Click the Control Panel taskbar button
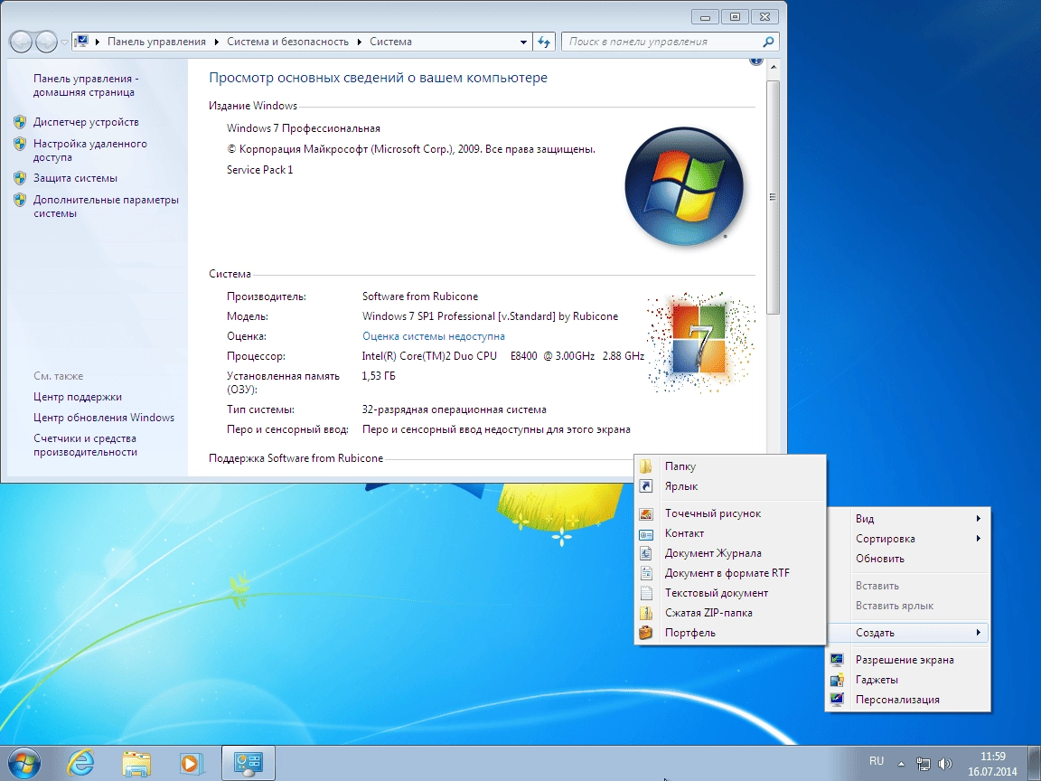Viewport: 1041px width, 781px height. tap(249, 763)
